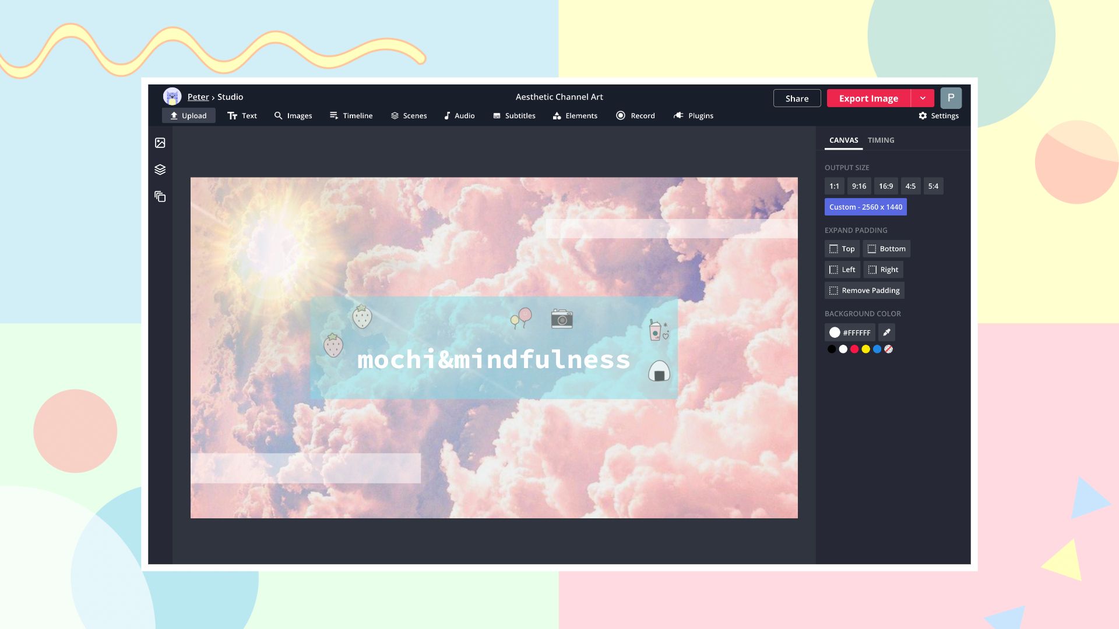Open the Text tool panel
The height and width of the screenshot is (629, 1119).
[x=242, y=116]
